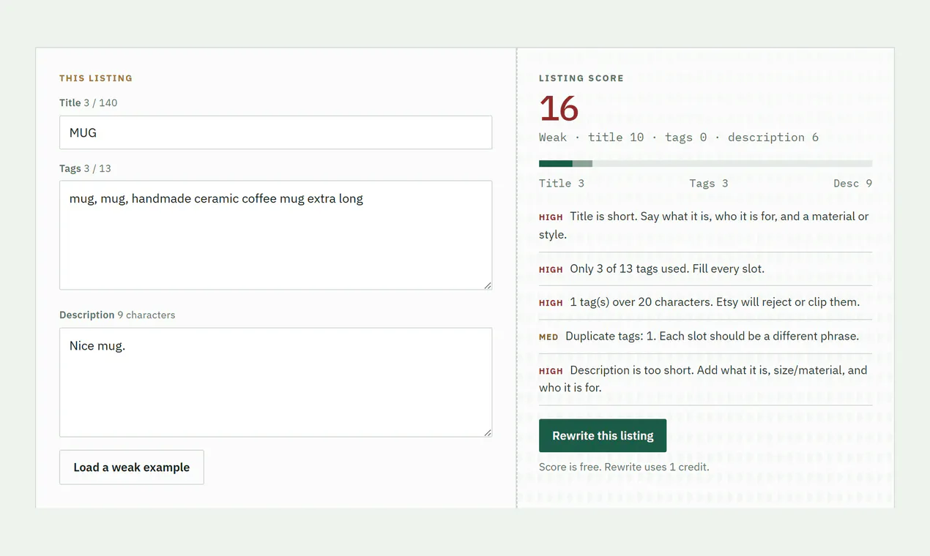930x556 pixels.
Task: Click the 'over 20 characters' tag warning
Action: tap(705, 302)
